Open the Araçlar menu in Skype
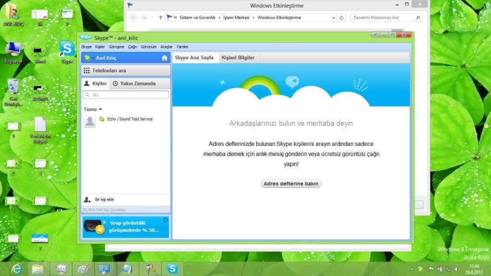This screenshot has height=276, width=491. 166,47
